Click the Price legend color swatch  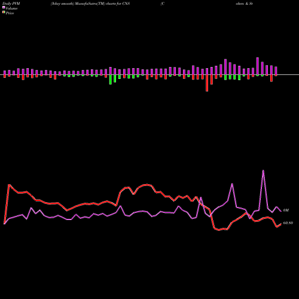4,13
